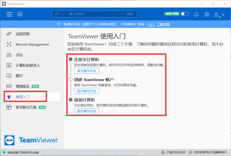Open the hamburger menu
This screenshot has height=156, width=231.
pos(9,14)
